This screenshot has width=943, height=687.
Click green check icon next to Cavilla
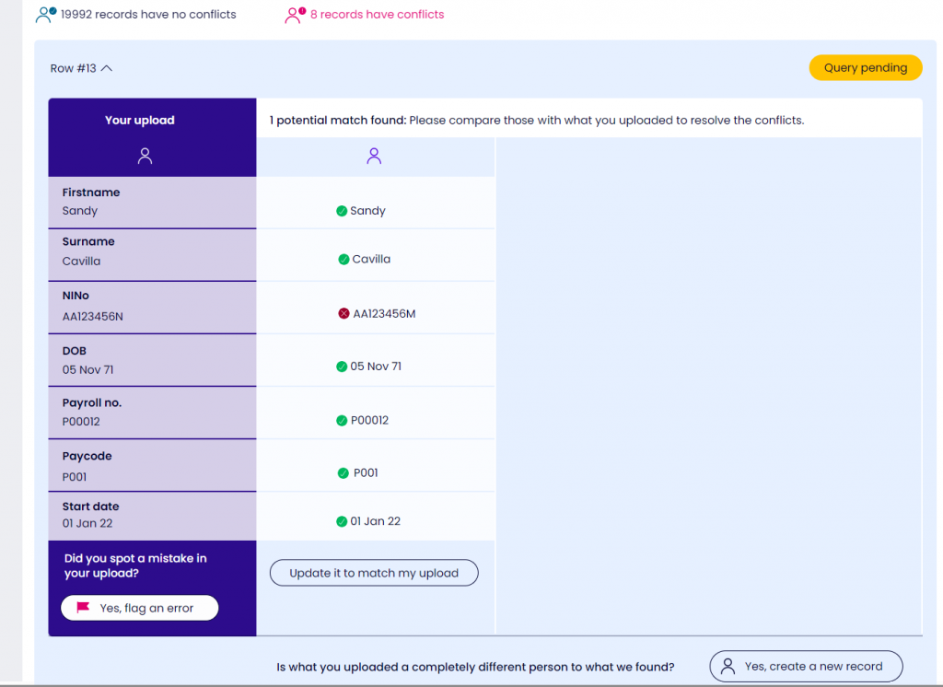[x=343, y=260]
